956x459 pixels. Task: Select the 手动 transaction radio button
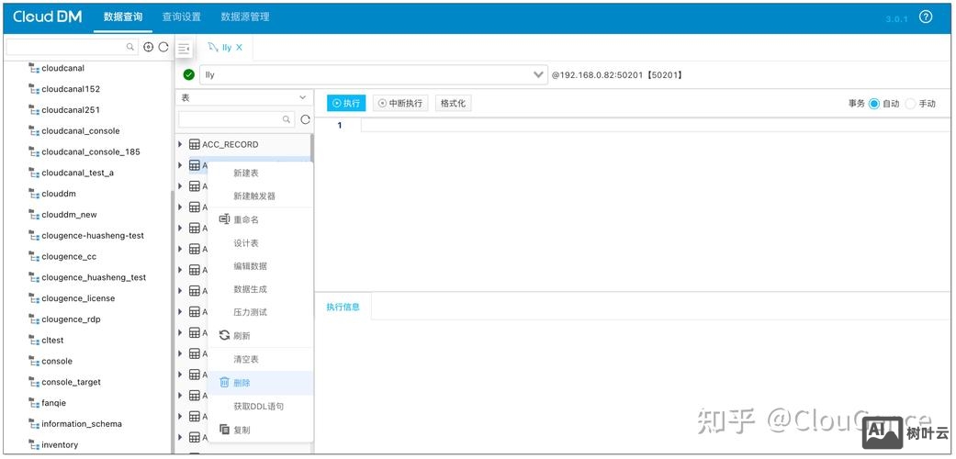910,104
